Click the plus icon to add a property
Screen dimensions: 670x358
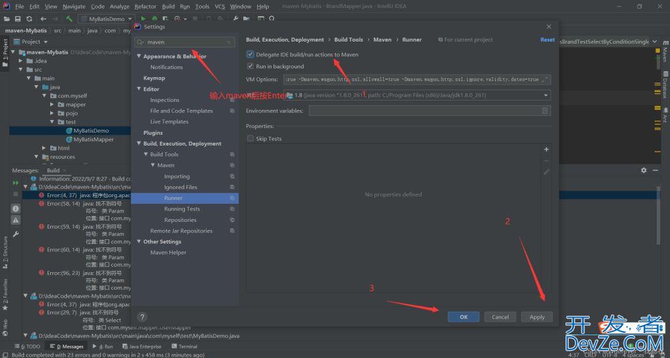[546, 150]
